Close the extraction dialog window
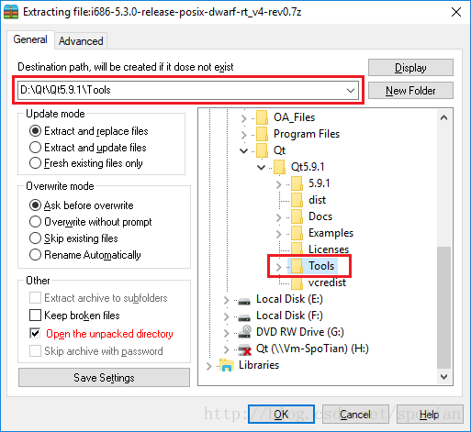The image size is (471, 432). click(456, 12)
